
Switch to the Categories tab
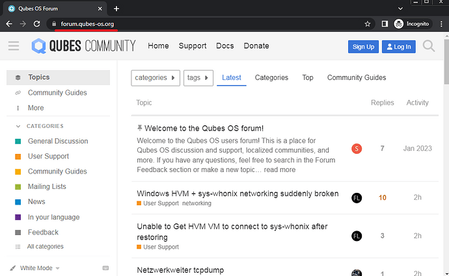pos(271,78)
